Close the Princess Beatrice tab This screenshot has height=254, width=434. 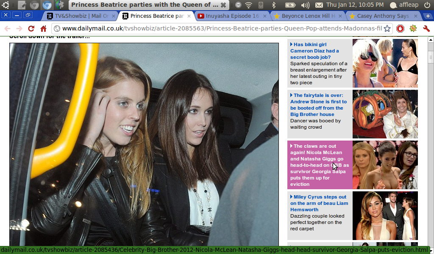[189, 16]
